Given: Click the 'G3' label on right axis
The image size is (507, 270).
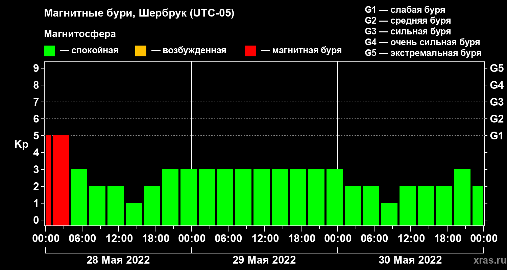Looking at the screenshot, I should click(497, 102).
